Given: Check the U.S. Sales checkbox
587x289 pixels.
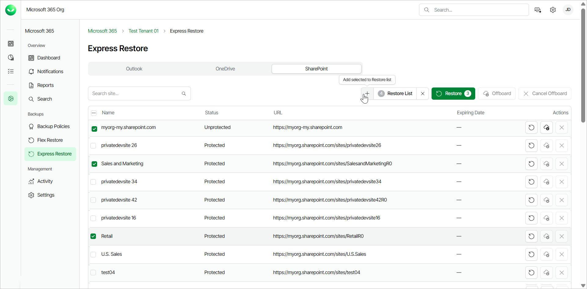Looking at the screenshot, I should point(93,255).
